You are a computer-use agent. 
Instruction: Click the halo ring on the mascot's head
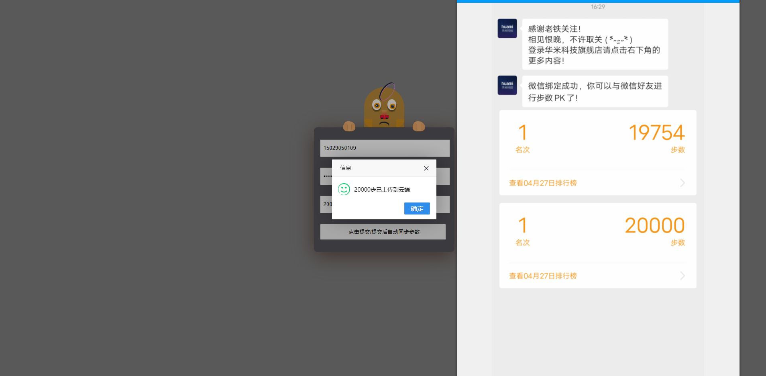coord(387,92)
